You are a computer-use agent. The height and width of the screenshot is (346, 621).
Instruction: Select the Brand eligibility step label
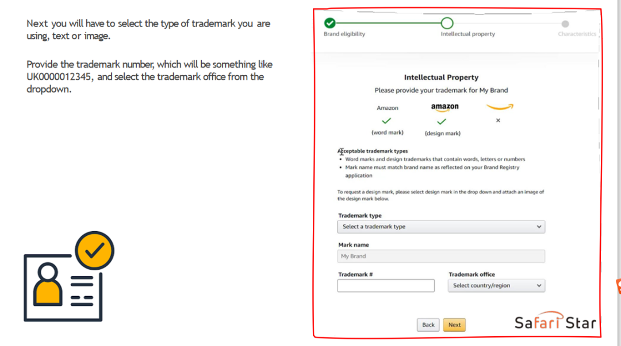coord(344,34)
